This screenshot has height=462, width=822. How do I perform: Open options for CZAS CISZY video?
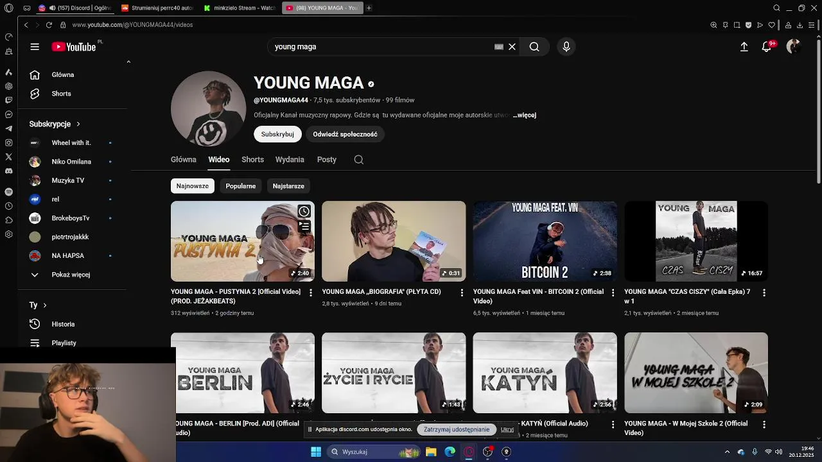(764, 293)
